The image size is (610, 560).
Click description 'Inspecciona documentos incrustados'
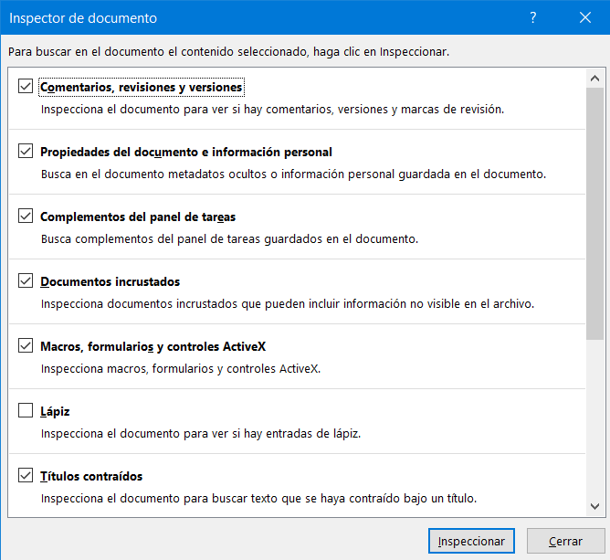pos(288,303)
